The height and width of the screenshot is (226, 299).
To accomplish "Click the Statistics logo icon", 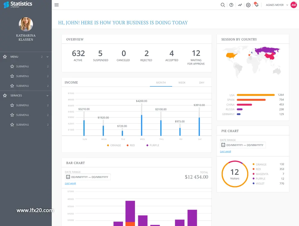I will 6,4.
